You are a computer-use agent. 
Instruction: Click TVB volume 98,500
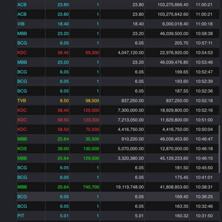[x=92, y=101]
